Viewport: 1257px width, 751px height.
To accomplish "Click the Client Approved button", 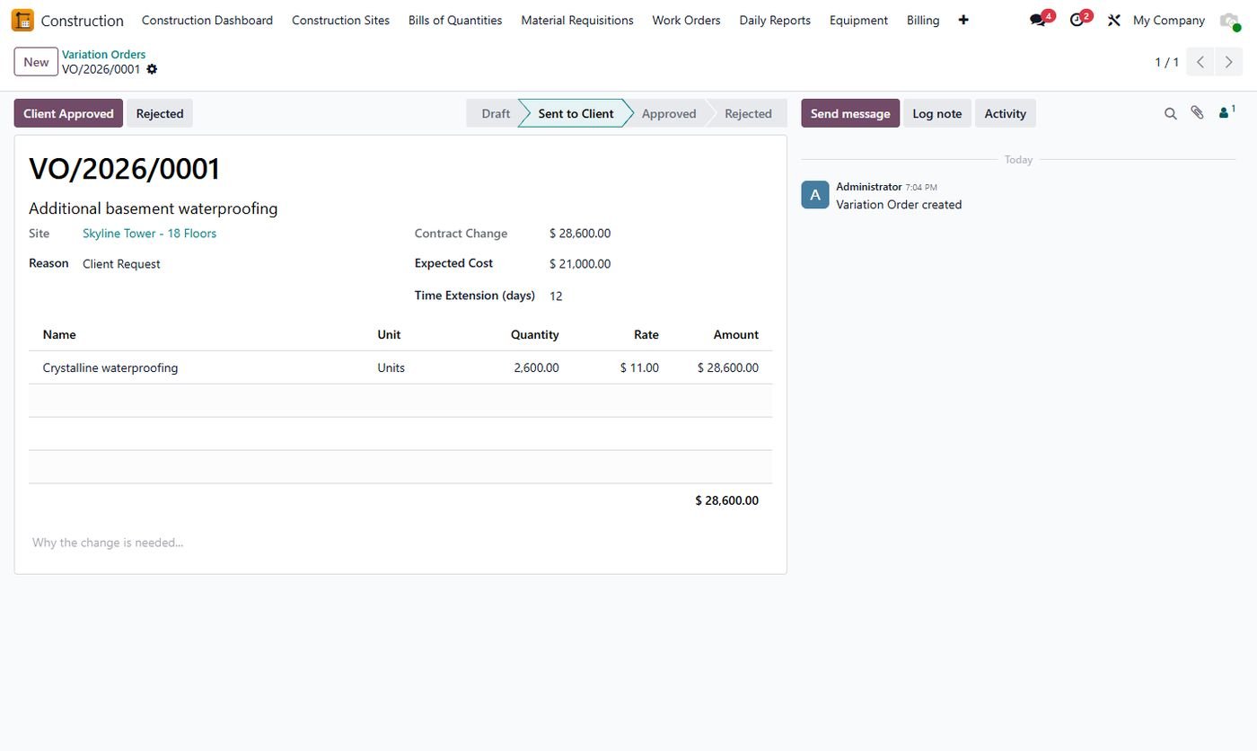I will point(68,113).
